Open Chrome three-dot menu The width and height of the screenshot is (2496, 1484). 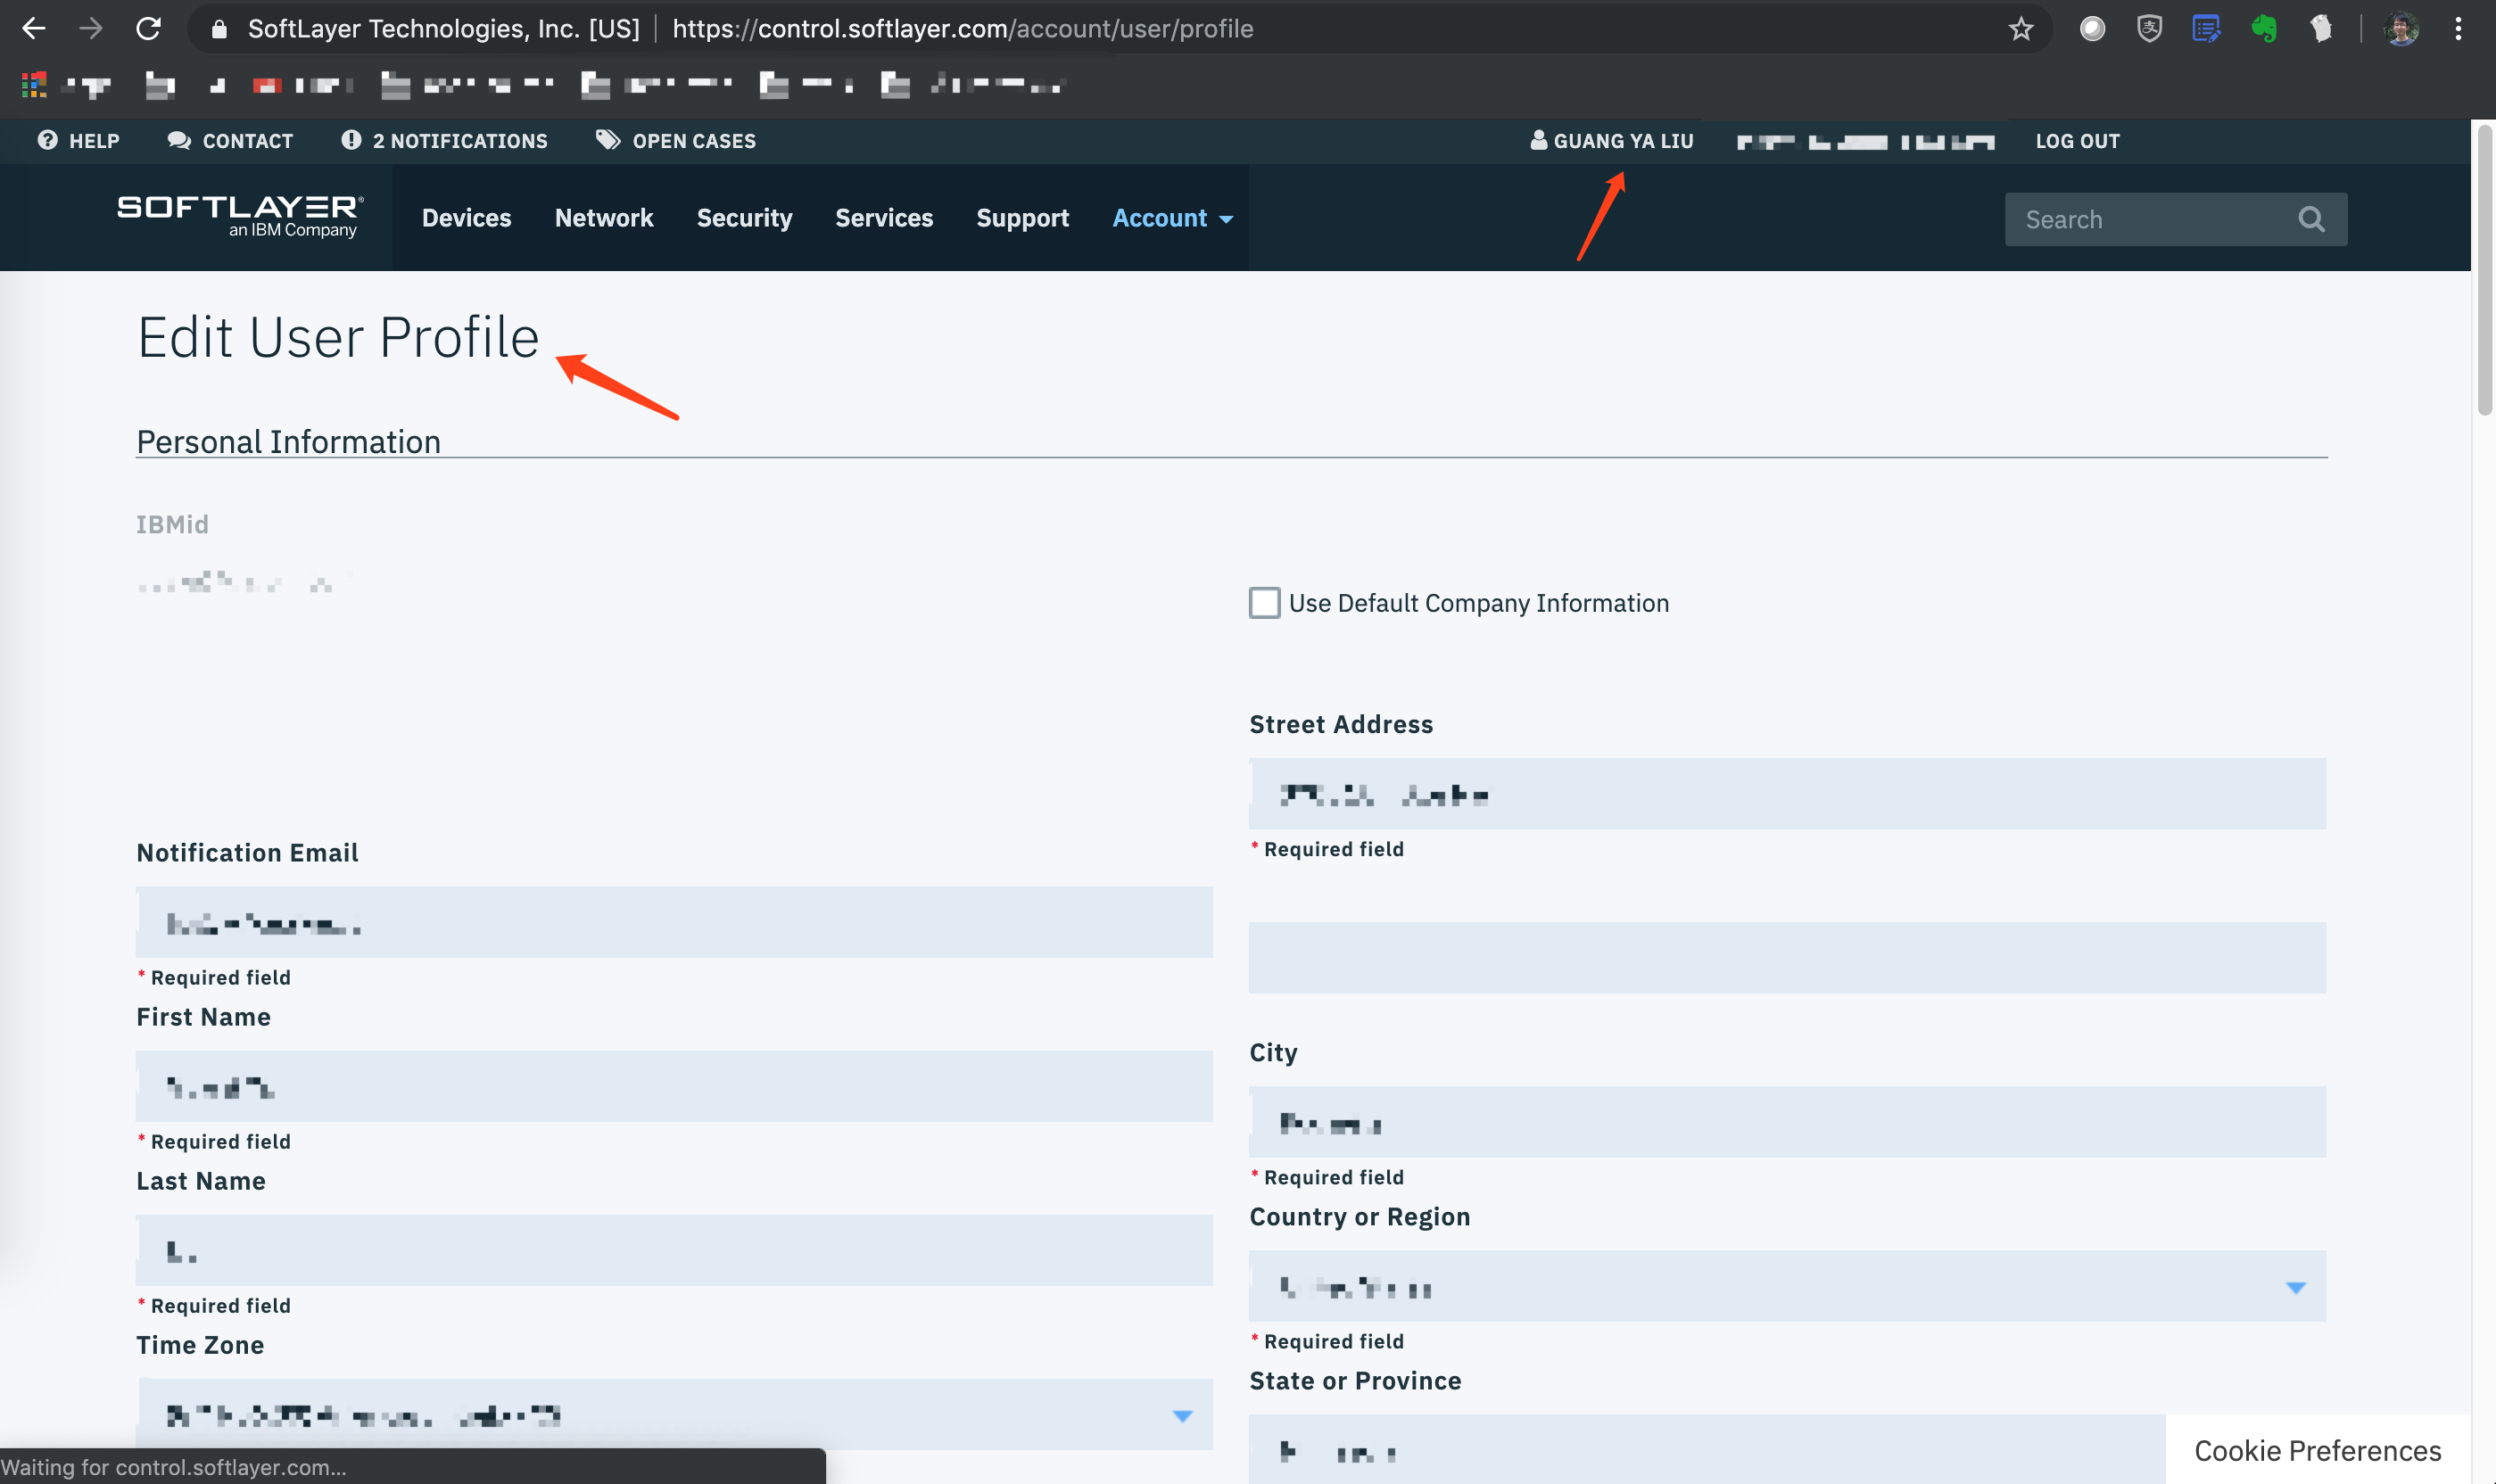click(x=2457, y=28)
